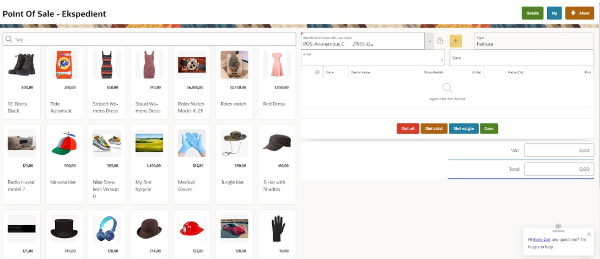Click the Slet sidst button

(x=434, y=128)
